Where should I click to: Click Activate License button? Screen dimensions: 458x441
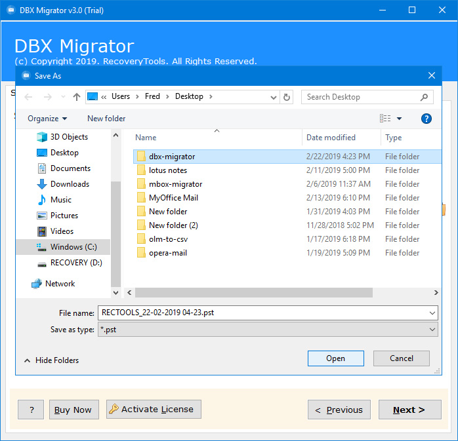[x=154, y=409]
